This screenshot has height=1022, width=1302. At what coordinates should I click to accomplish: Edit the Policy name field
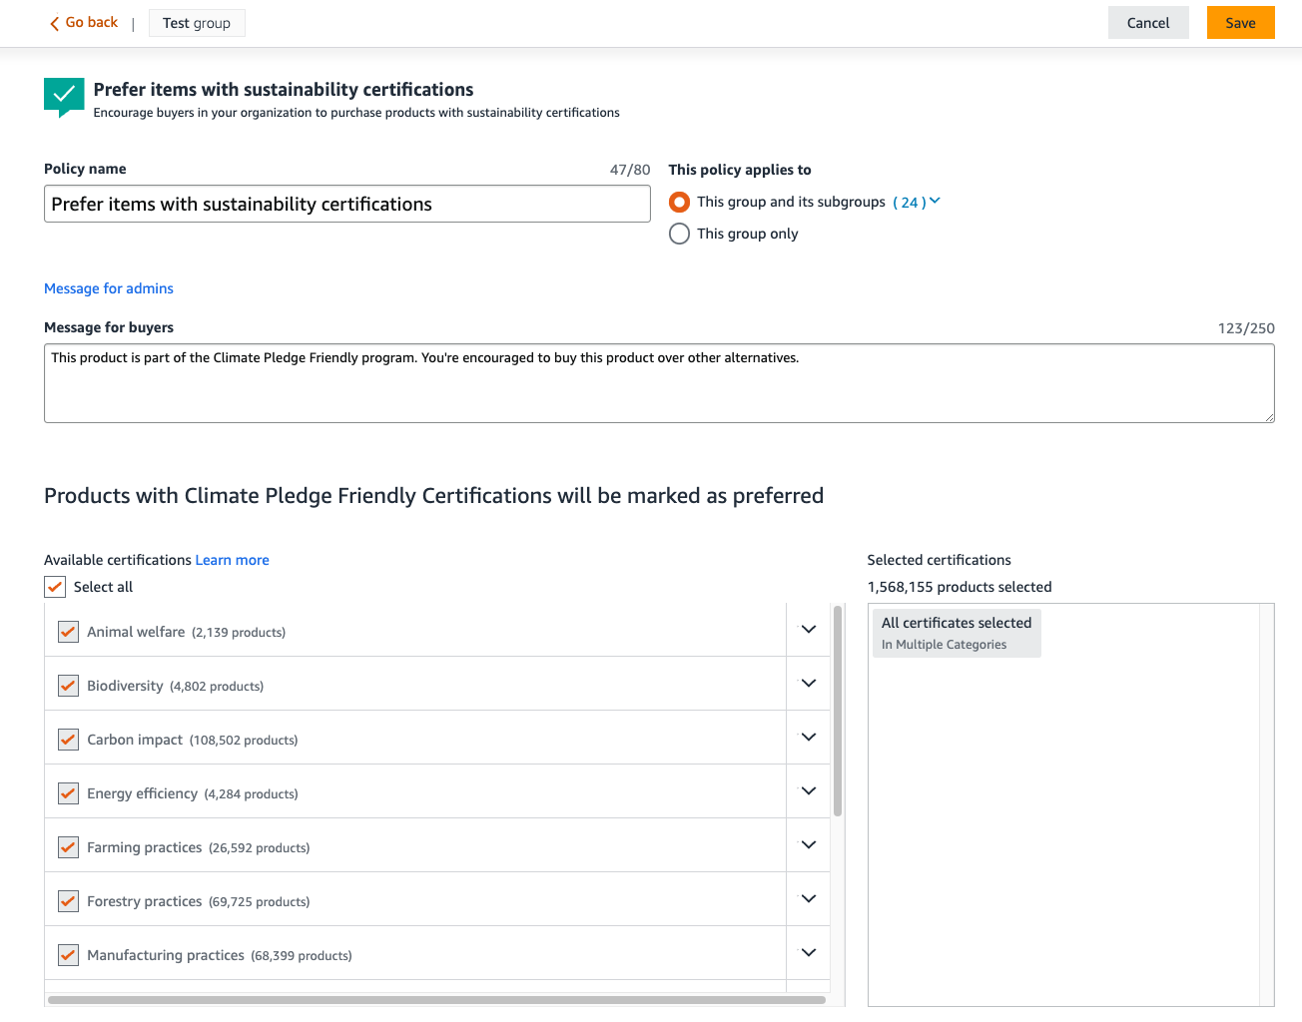(x=347, y=204)
